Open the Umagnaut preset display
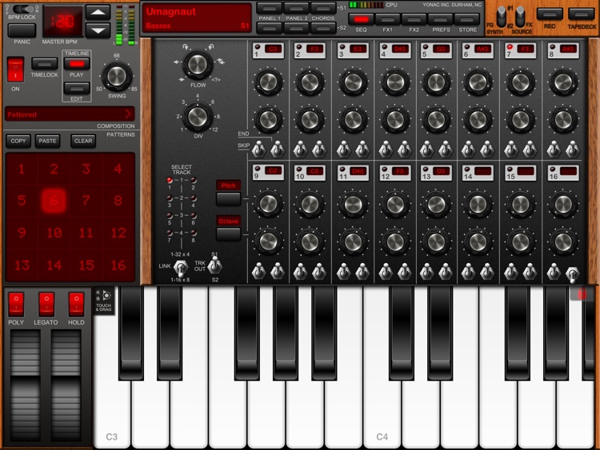This screenshot has width=600, height=450. click(196, 18)
